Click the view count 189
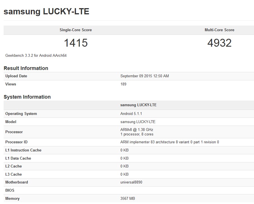The width and height of the screenshot is (254, 204). pos(123,84)
